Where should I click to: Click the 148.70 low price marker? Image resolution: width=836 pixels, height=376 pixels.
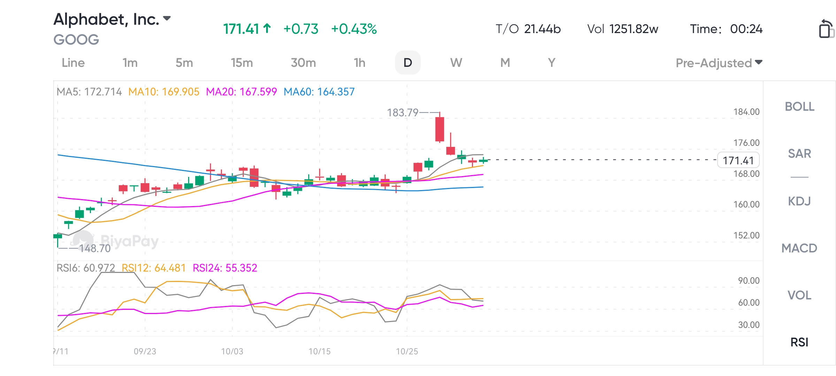95,249
